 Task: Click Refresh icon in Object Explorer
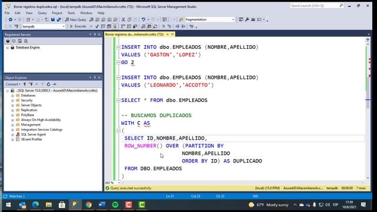[x=48, y=84]
